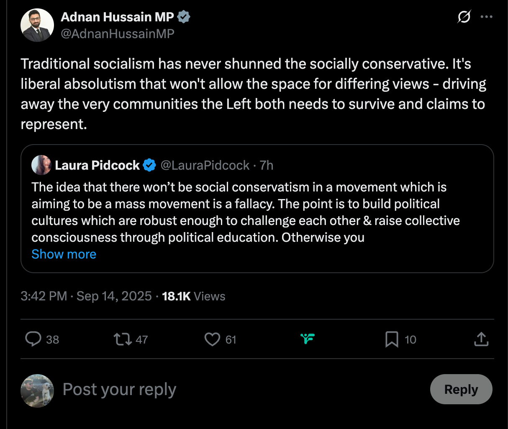This screenshot has height=429, width=508.
Task: Click the @LauraPidcock handle
Action: [x=205, y=165]
